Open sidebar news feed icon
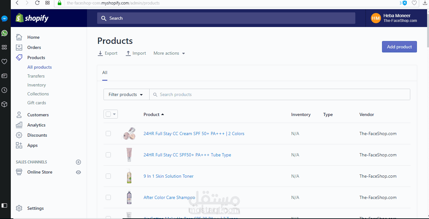 (4, 76)
